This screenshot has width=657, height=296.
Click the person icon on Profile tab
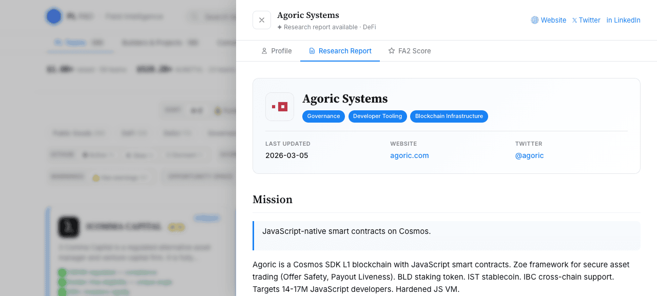pyautogui.click(x=264, y=51)
